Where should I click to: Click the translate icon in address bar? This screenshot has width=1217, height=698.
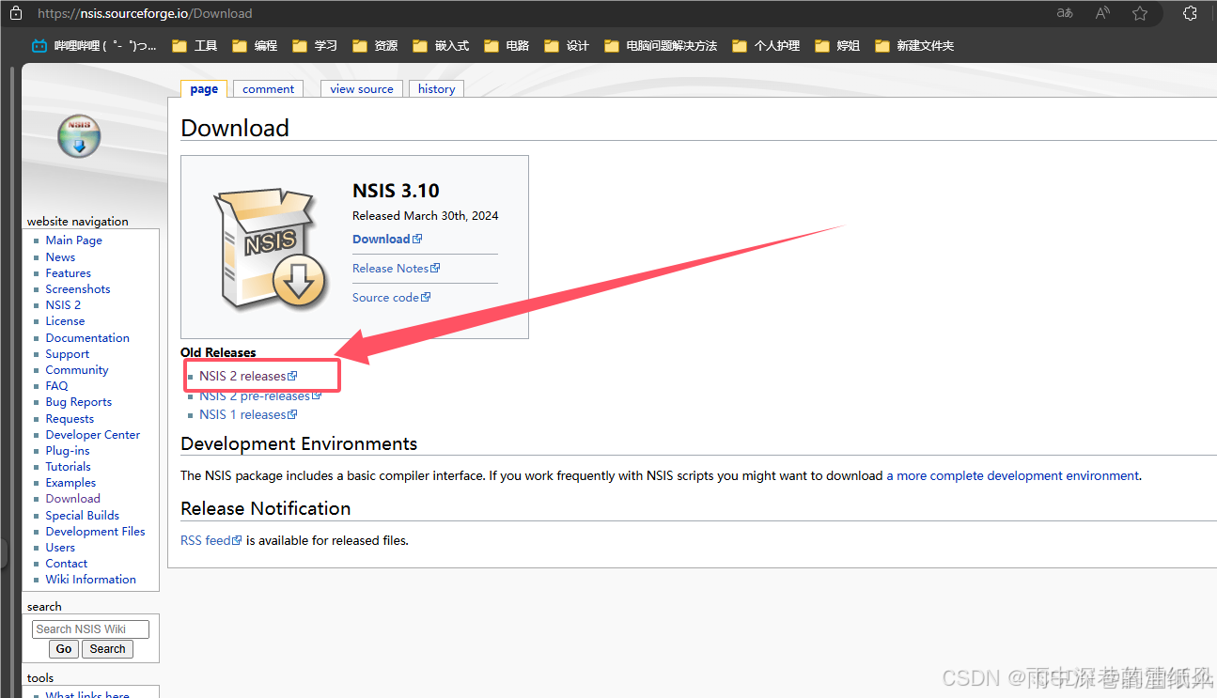click(x=1065, y=13)
